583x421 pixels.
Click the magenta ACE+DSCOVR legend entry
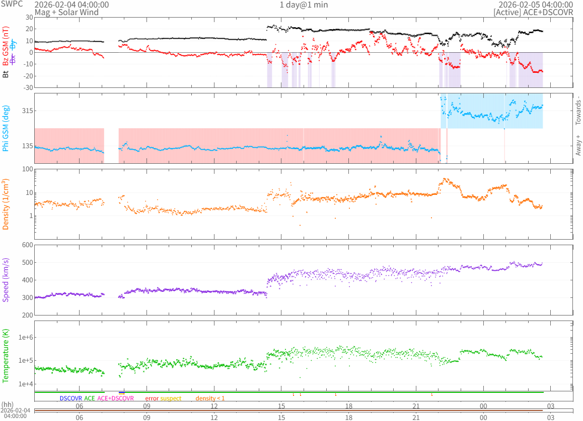click(x=115, y=398)
